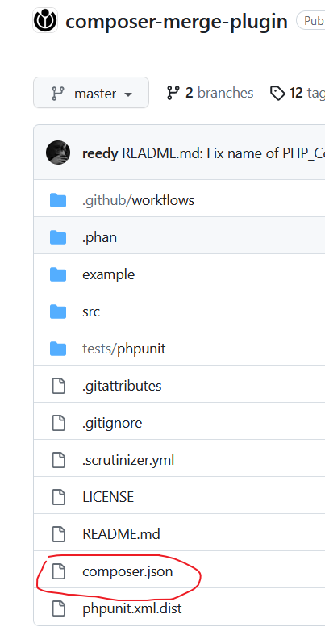This screenshot has height=627, width=325.
Task: Click reedy's commit author avatar
Action: tap(58, 153)
